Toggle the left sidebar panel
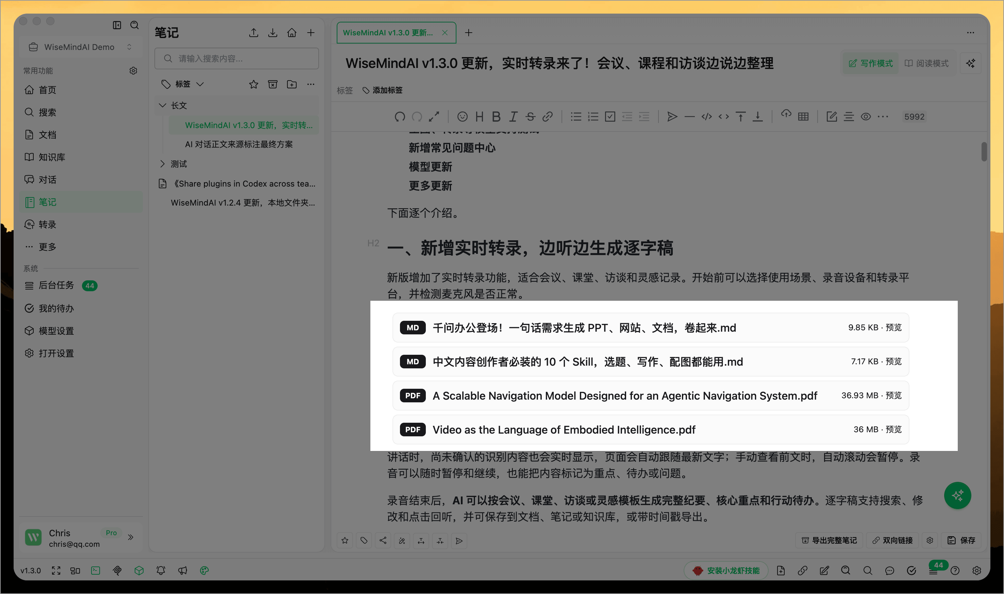This screenshot has height=594, width=1004. (x=117, y=25)
